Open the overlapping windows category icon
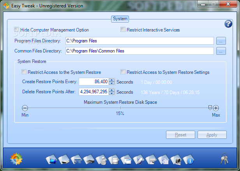 [126, 160]
